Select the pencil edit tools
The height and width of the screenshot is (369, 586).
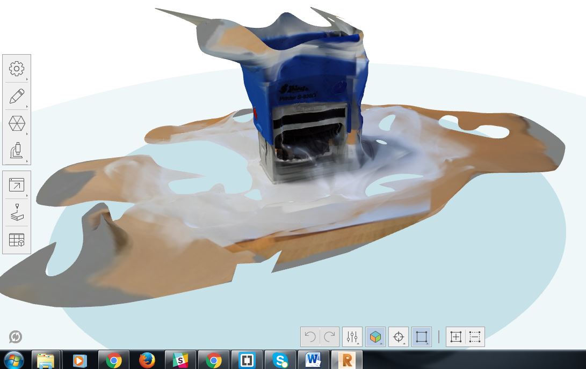(17, 96)
